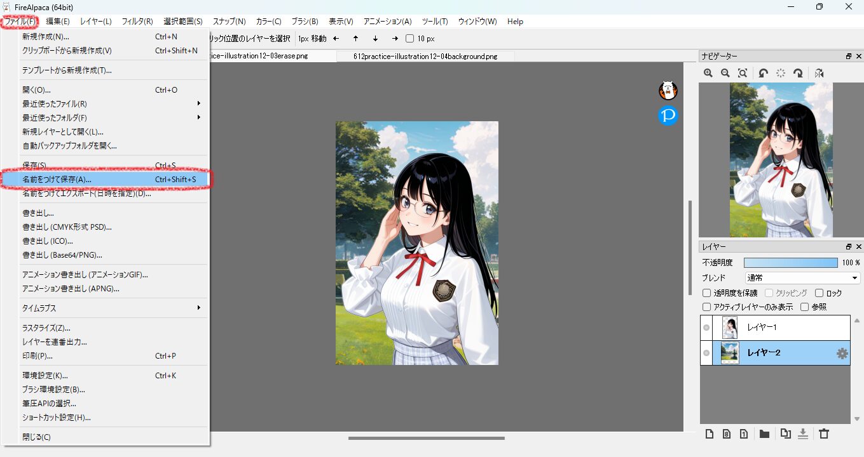Rotate canvas left using Navigator icon
The width and height of the screenshot is (864, 457).
[763, 73]
